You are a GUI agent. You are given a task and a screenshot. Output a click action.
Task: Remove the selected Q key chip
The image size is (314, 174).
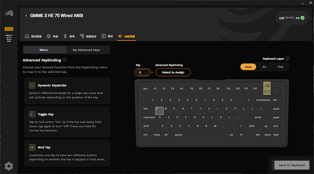click(x=145, y=72)
